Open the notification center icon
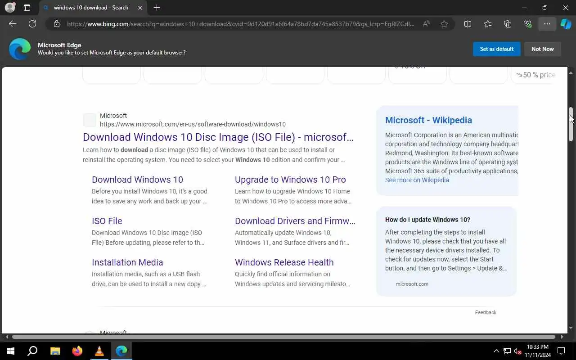576x360 pixels. tap(561, 351)
